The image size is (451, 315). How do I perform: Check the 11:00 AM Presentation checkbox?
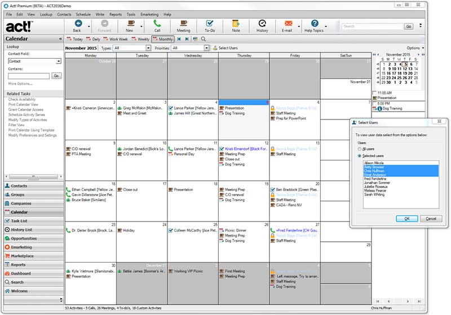tap(374, 93)
